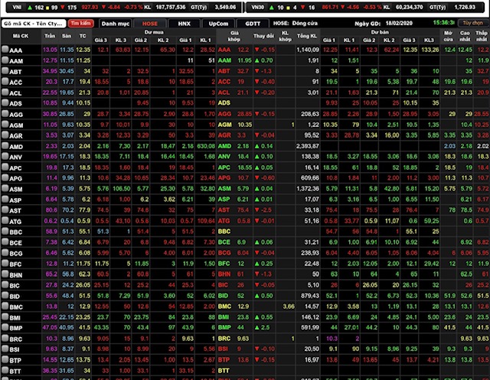Switch to the HOSE tab
The image size is (490, 380).
pos(150,24)
